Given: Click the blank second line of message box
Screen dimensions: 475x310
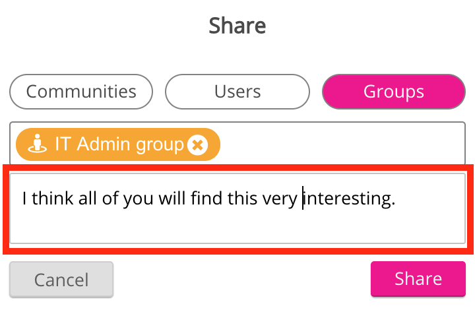Looking at the screenshot, I should point(237,228).
